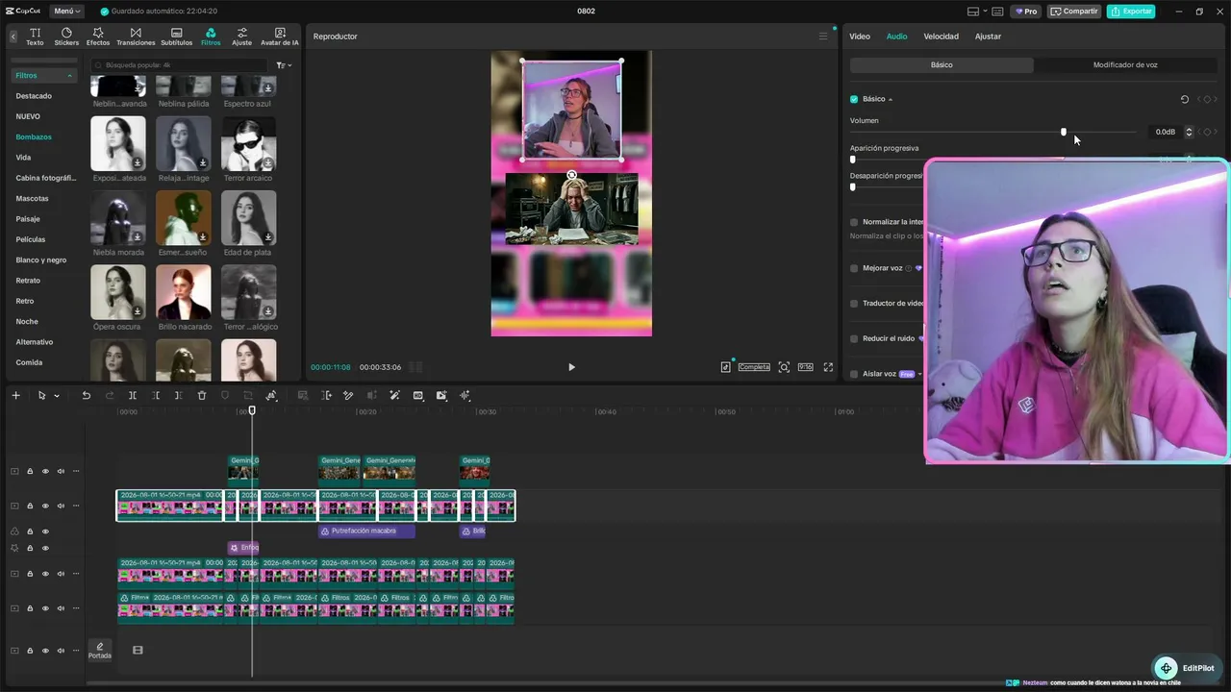Select the Bombazos filter category

click(x=34, y=137)
